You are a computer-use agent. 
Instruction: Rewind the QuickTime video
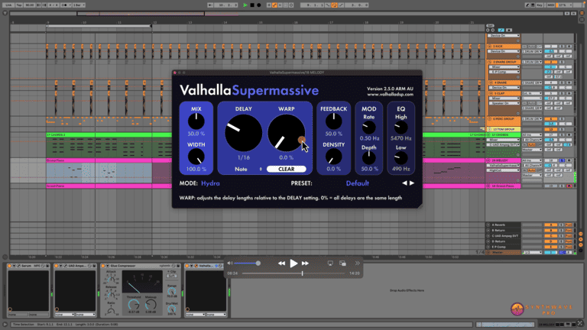[281, 264]
